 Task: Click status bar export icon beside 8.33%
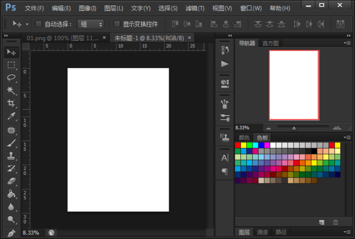click(51, 232)
